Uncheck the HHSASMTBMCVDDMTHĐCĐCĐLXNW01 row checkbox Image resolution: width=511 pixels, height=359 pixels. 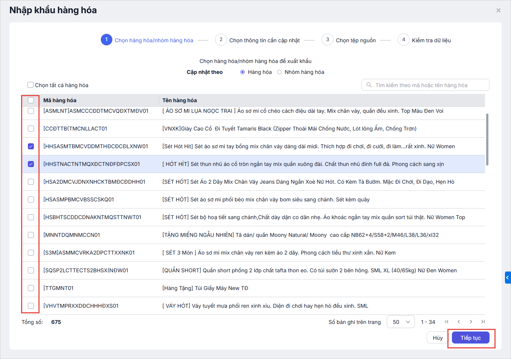[x=31, y=146]
